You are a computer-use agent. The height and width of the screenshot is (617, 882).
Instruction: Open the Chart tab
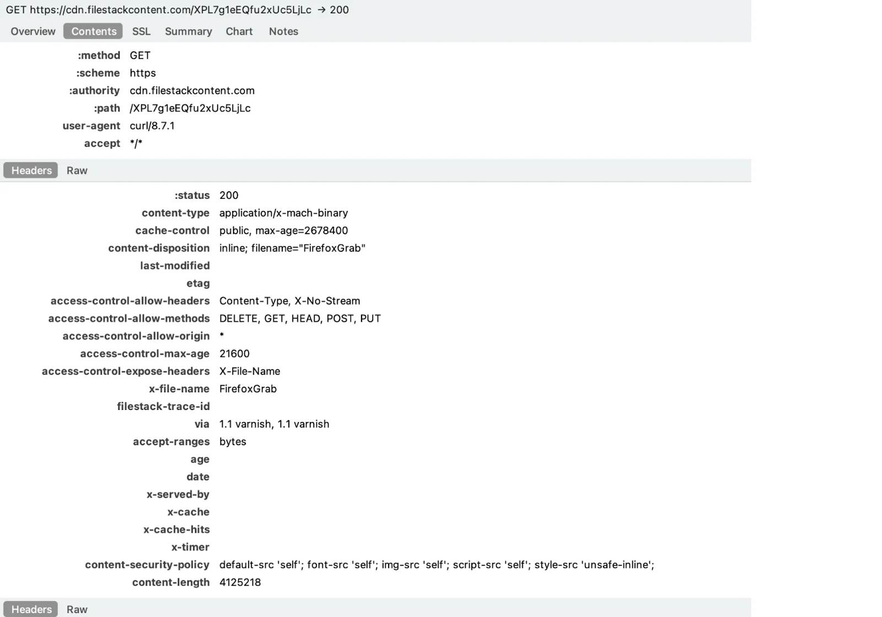point(239,31)
